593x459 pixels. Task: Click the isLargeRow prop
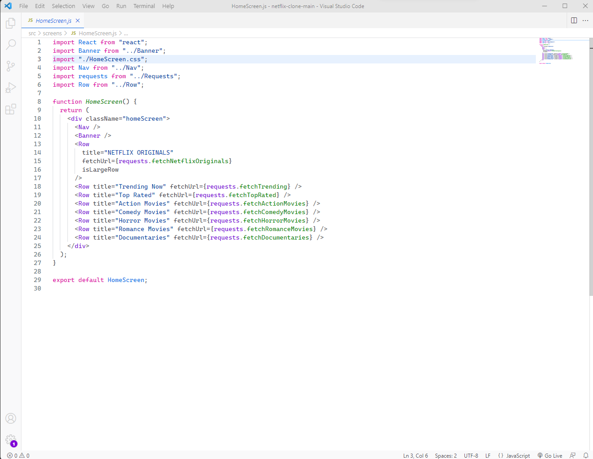click(100, 169)
